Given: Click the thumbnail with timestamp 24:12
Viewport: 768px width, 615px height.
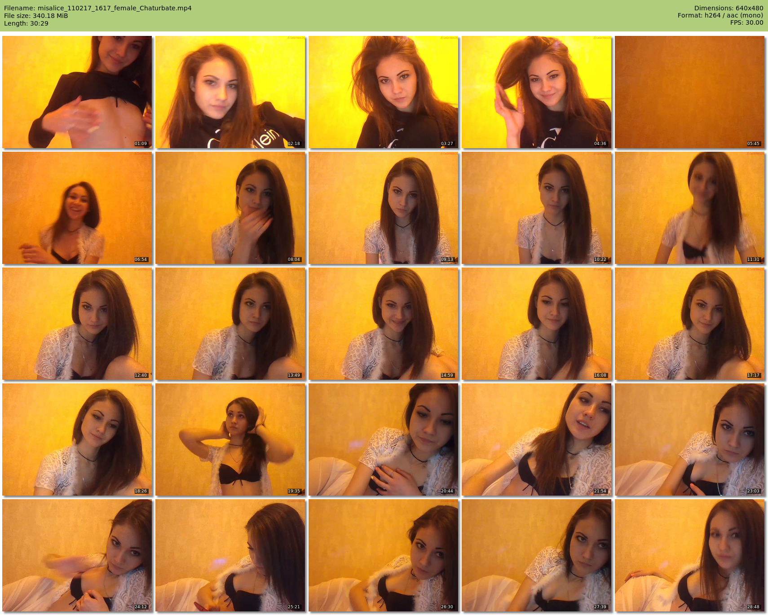Looking at the screenshot, I should pyautogui.click(x=77, y=555).
